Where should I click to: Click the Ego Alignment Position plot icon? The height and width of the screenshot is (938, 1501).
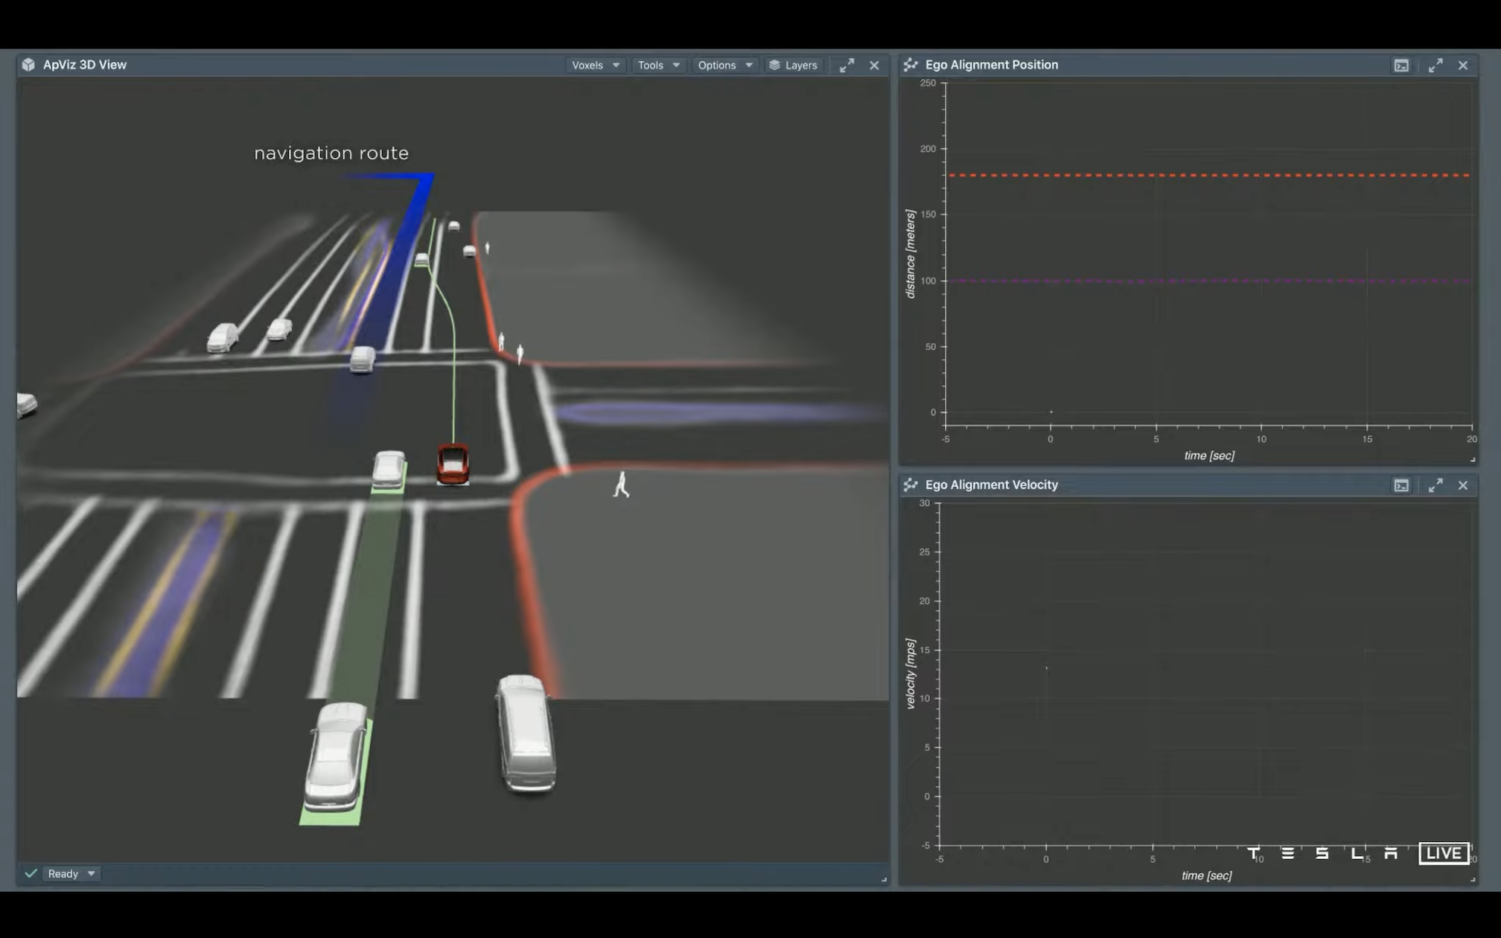click(910, 65)
